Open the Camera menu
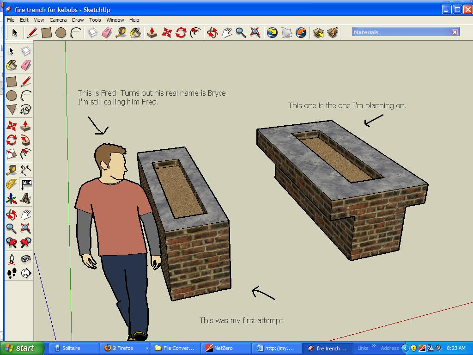Screen dimensions: 473x355 (x=58, y=20)
